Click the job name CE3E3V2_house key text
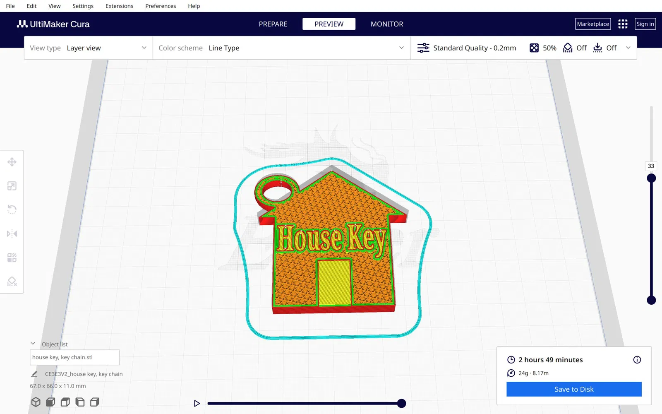This screenshot has height=414, width=662. (84, 374)
